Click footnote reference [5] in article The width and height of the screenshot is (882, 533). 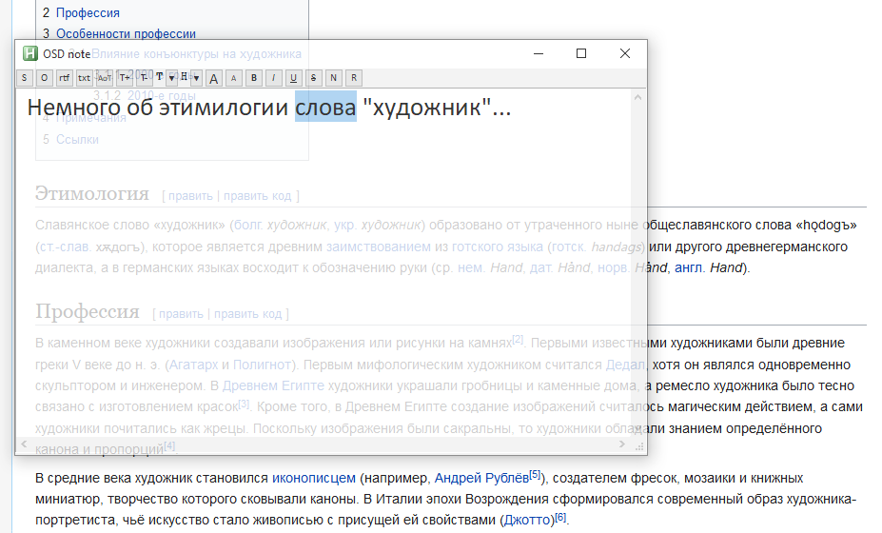click(x=535, y=475)
